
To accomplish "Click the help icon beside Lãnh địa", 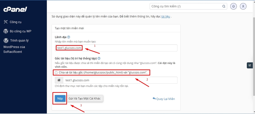I will click(x=69, y=37).
